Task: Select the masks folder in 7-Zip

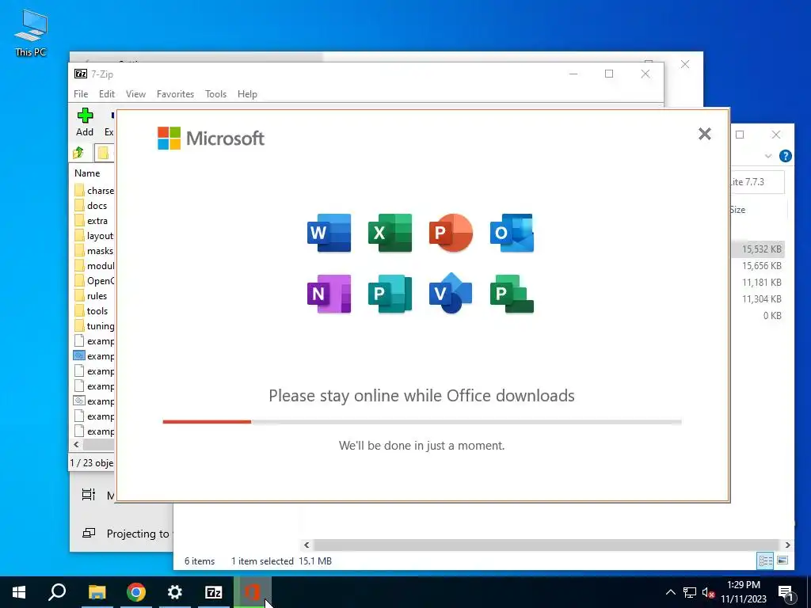Action: point(93,251)
